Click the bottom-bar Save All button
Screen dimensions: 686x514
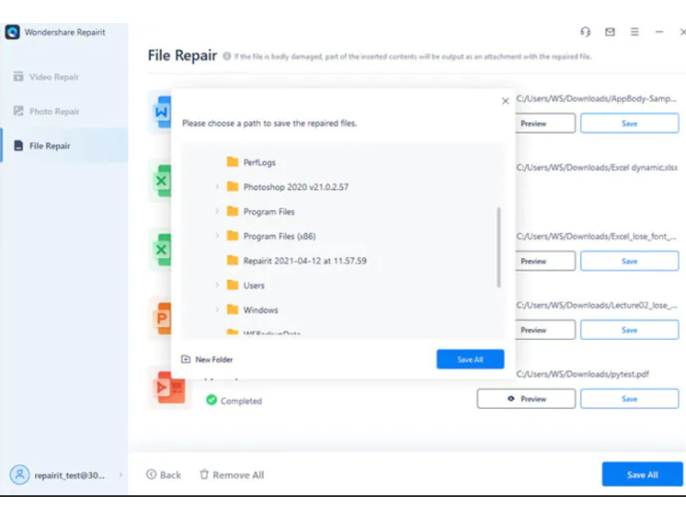642,475
